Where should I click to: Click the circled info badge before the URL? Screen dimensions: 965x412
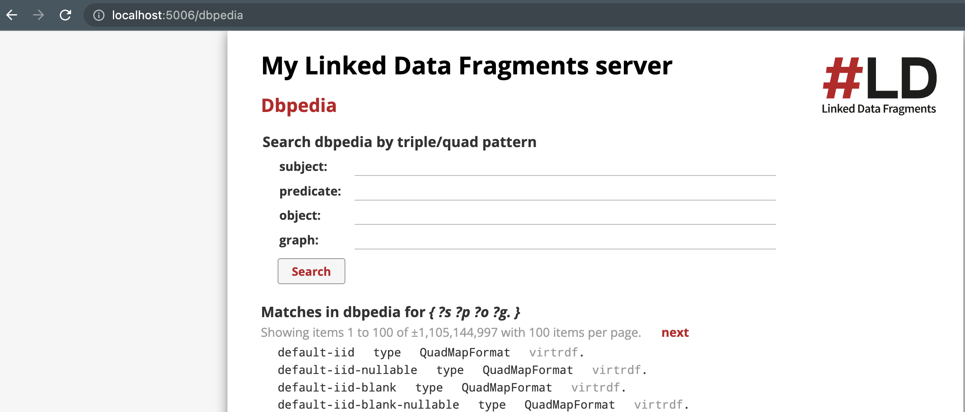(x=99, y=15)
